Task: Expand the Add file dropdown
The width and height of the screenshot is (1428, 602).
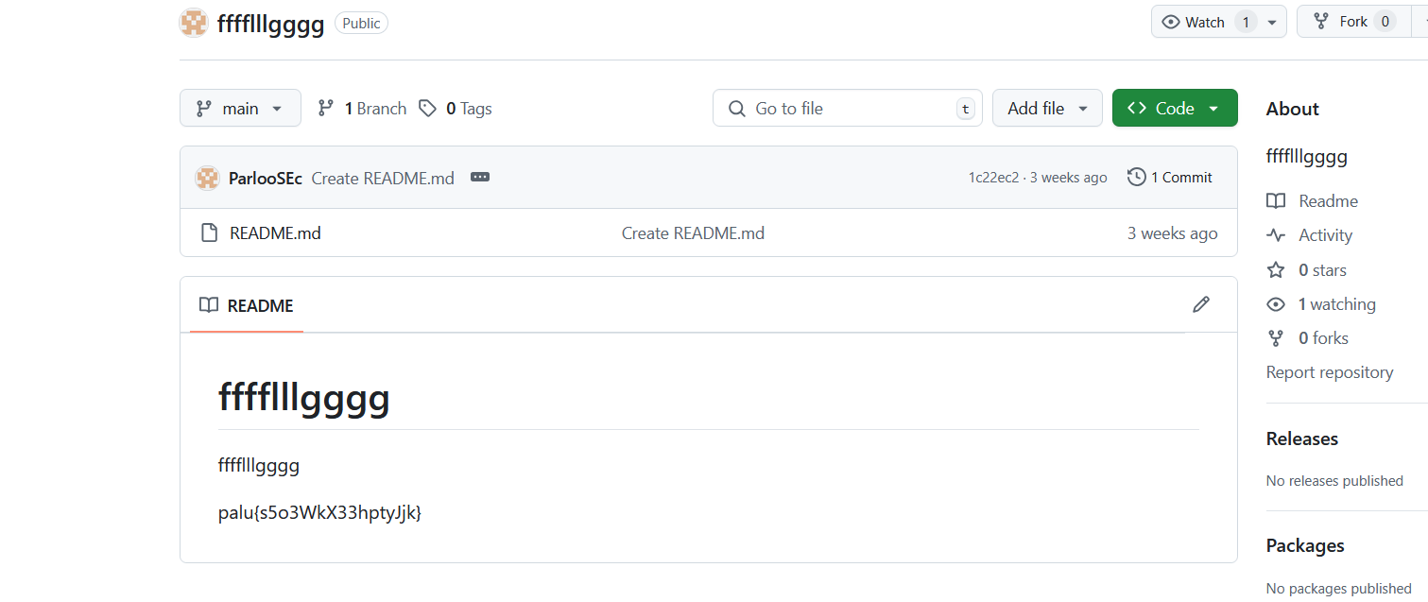Action: point(1047,109)
